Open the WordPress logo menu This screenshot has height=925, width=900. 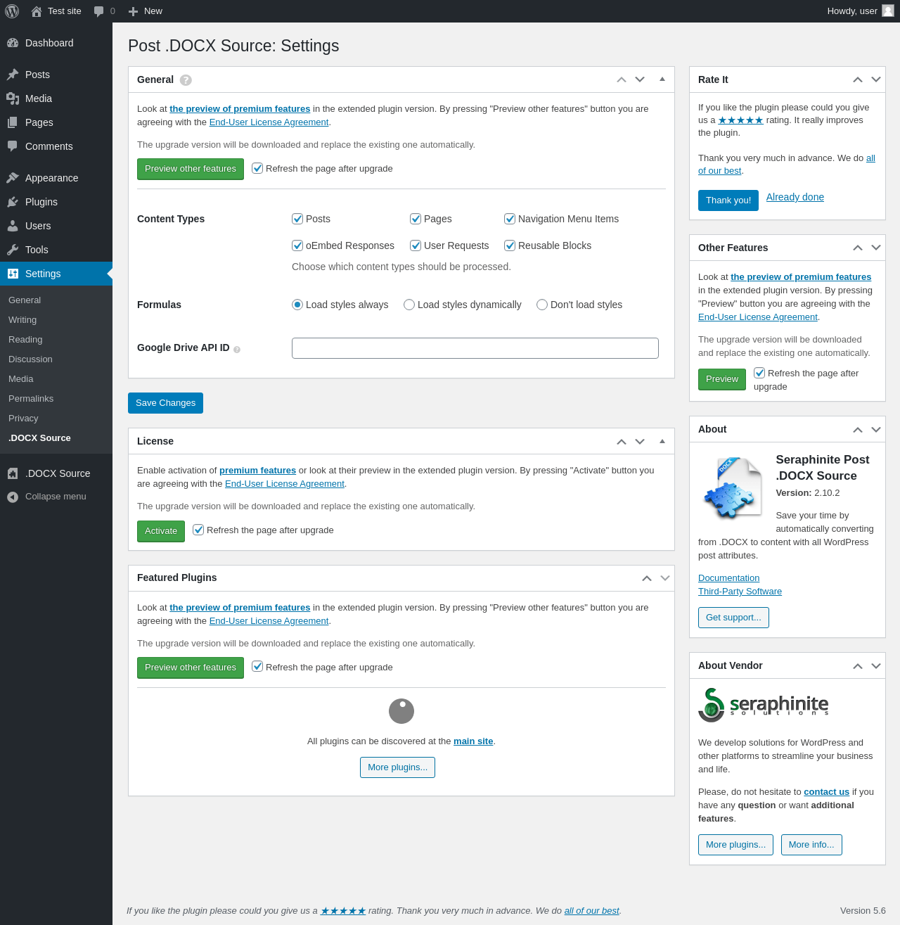coord(12,11)
